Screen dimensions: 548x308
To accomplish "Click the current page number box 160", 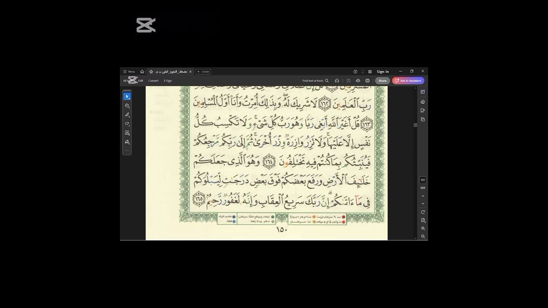I will click(x=423, y=180).
